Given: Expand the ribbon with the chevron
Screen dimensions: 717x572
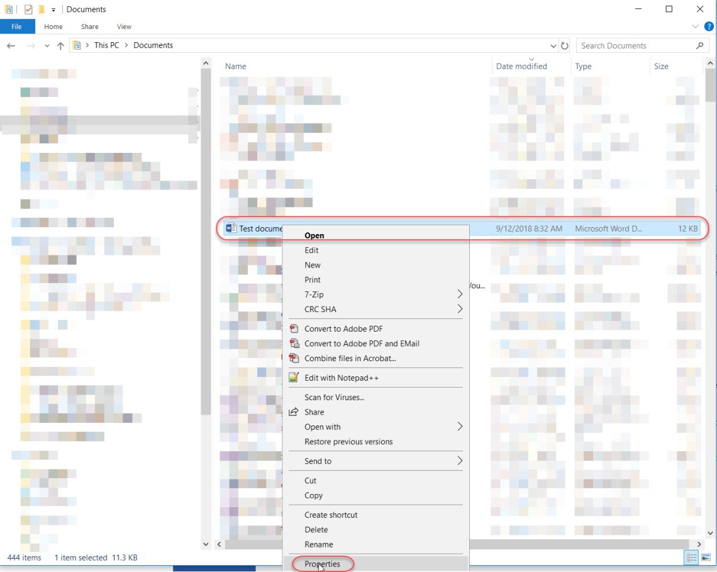Looking at the screenshot, I should (x=695, y=26).
